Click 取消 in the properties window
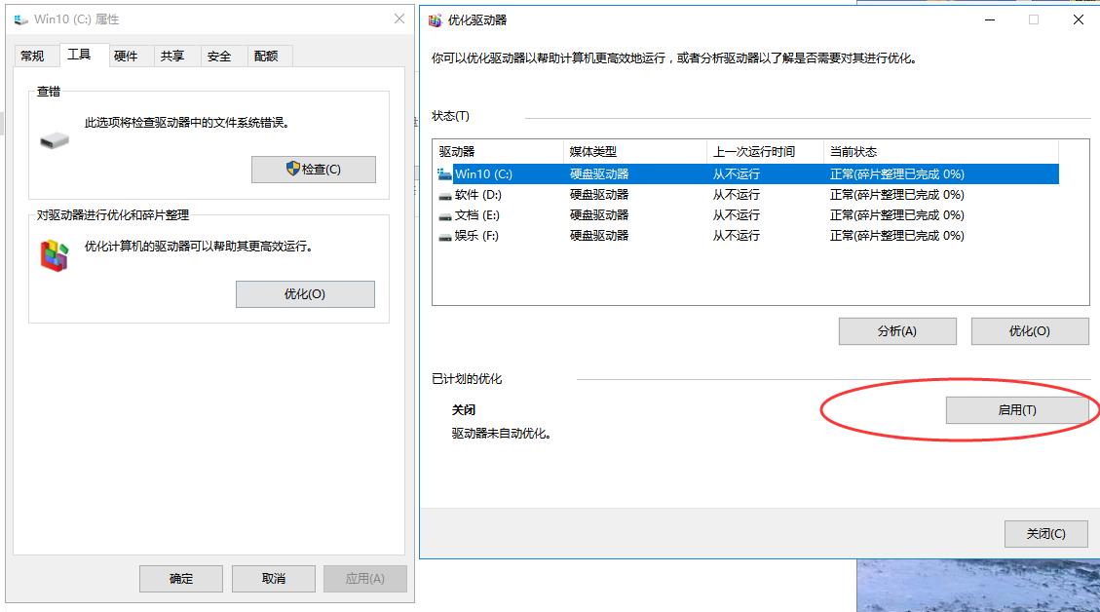The width and height of the screenshot is (1100, 612). click(274, 578)
